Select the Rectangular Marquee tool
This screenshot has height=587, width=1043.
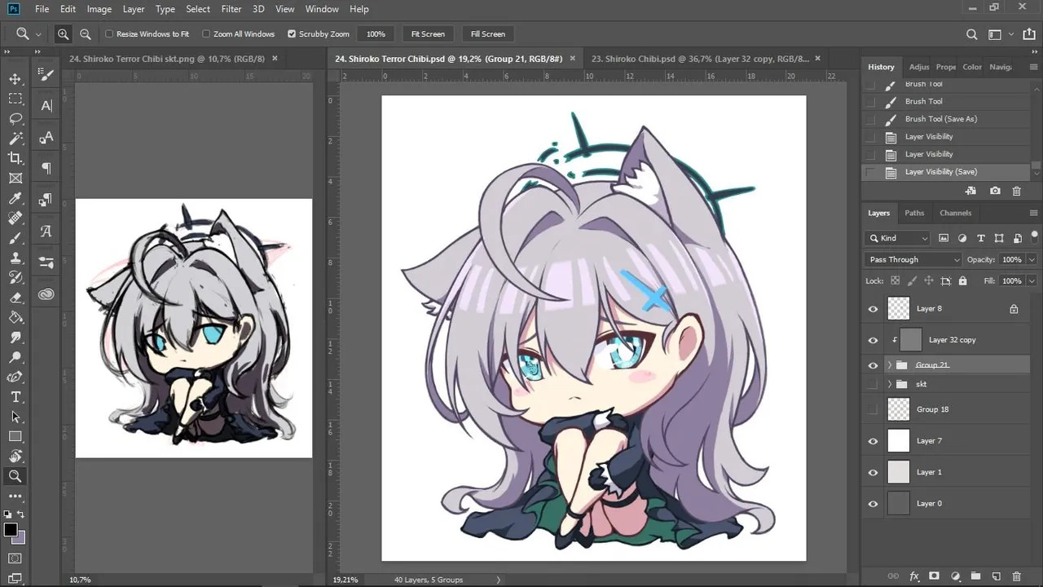[15, 99]
